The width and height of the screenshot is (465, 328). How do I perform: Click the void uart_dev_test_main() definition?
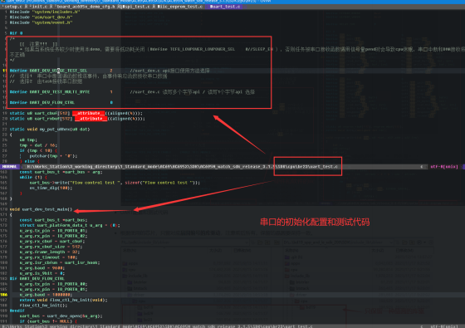pos(41,209)
